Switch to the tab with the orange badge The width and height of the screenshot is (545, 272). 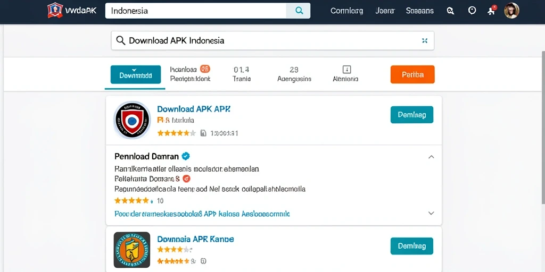pos(190,74)
